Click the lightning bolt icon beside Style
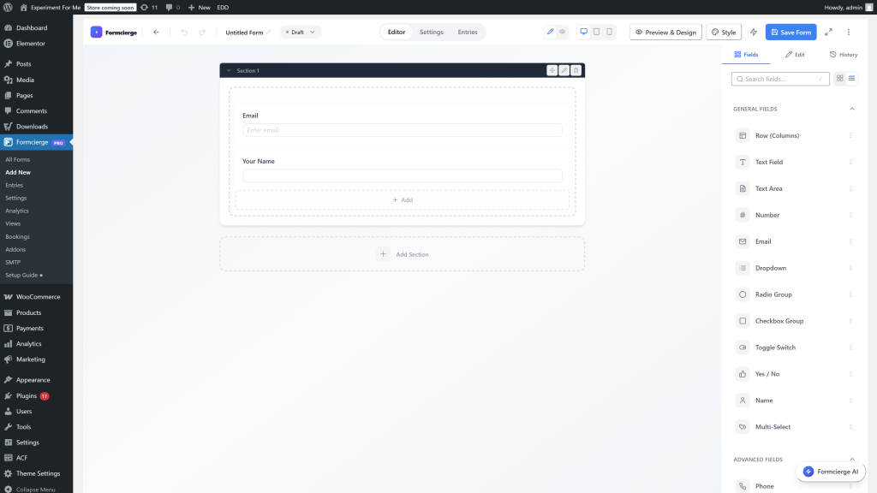 753,32
